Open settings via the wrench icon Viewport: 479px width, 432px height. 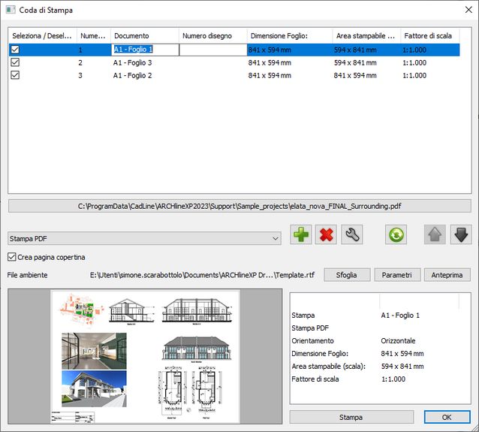click(x=352, y=235)
